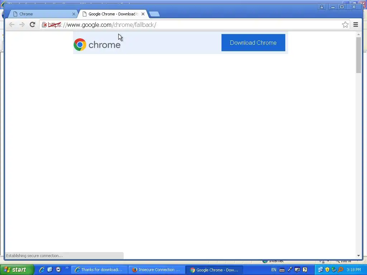Expand the Quick Launch overflow chevron
367x275 pixels.
(67, 268)
